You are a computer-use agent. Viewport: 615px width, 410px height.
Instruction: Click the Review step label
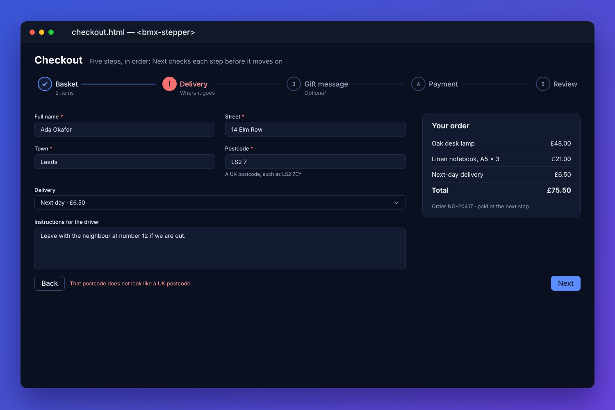click(x=565, y=84)
